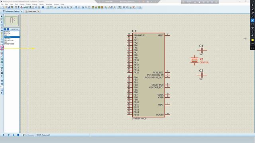255x143 pixels.
Task: Center the view with the blue pan cross icon
Action: (59, 7)
